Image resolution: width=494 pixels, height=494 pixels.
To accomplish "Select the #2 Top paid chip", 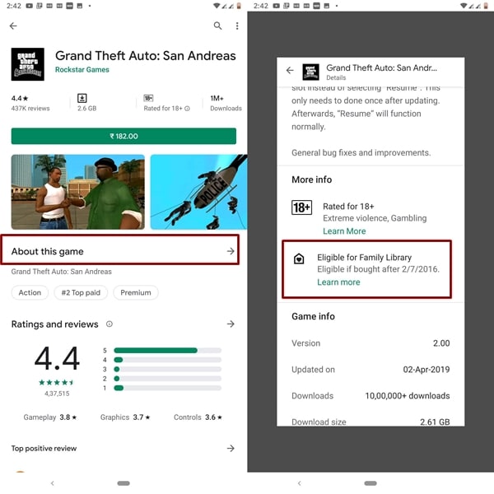I will point(81,292).
